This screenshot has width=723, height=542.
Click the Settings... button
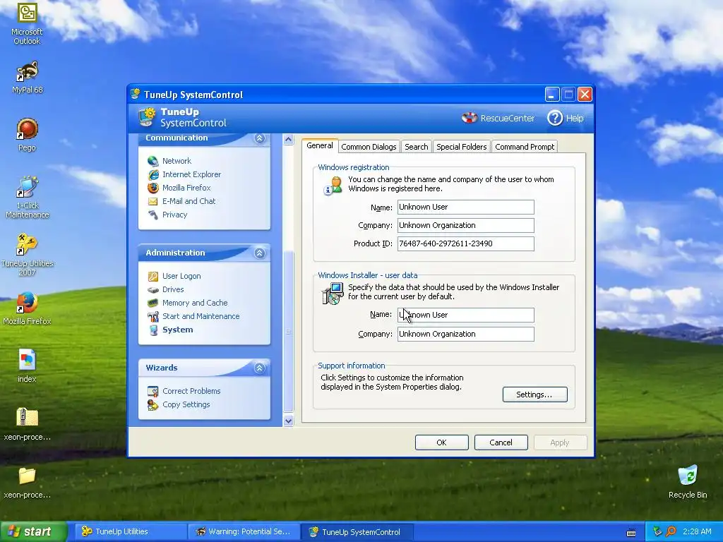point(535,395)
